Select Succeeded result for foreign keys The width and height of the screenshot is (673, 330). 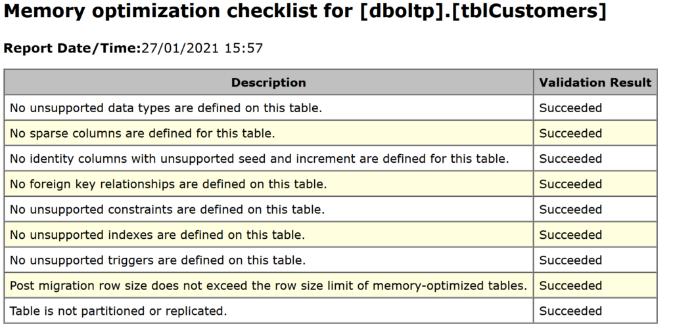570,184
